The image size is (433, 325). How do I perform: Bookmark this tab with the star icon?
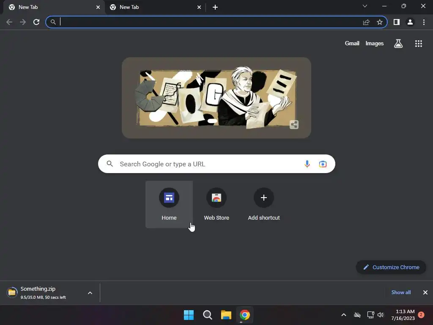pos(380,22)
